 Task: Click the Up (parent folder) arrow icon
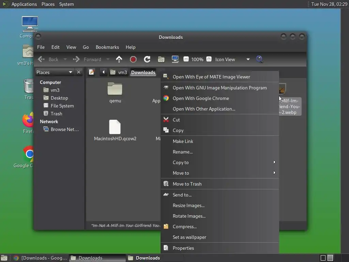[x=119, y=59]
